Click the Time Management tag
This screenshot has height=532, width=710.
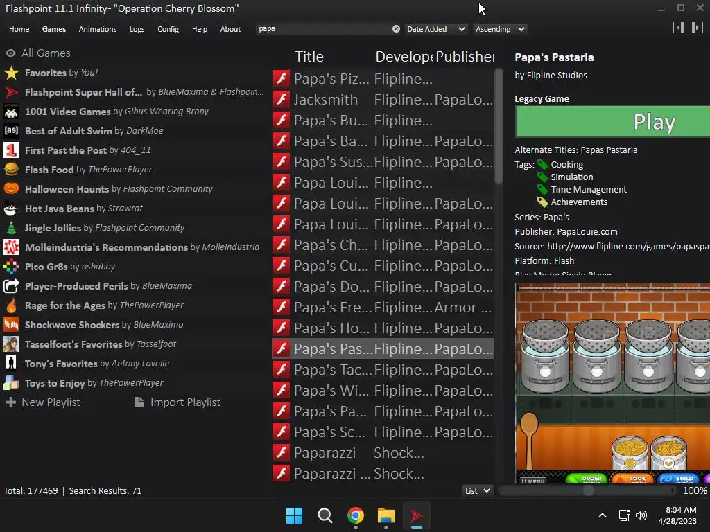[588, 190]
